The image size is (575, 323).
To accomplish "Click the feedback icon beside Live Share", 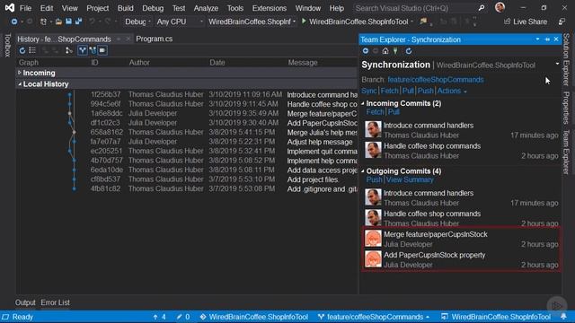I will (562, 22).
